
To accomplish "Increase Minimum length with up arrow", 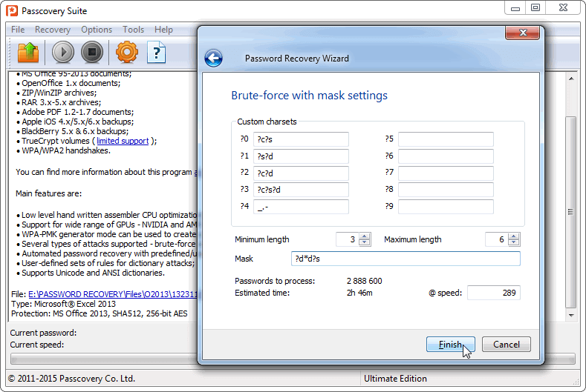I will tap(365, 236).
